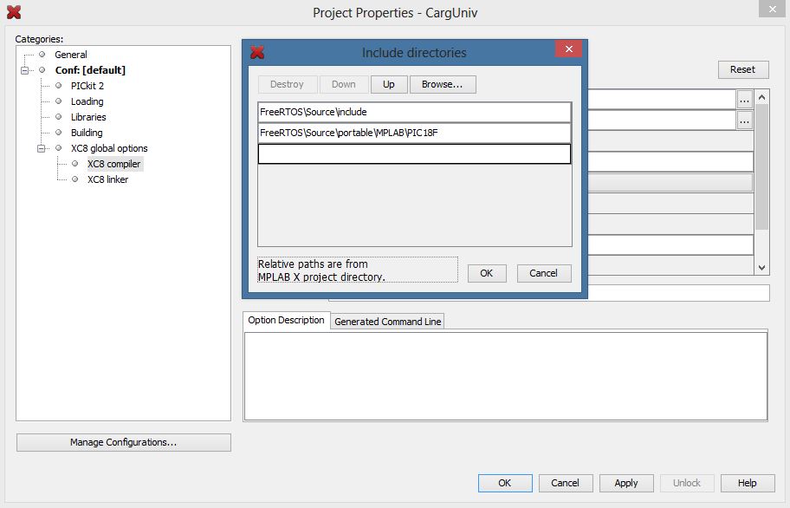The width and height of the screenshot is (790, 508).
Task: Click the empty third include path field
Action: tap(414, 153)
